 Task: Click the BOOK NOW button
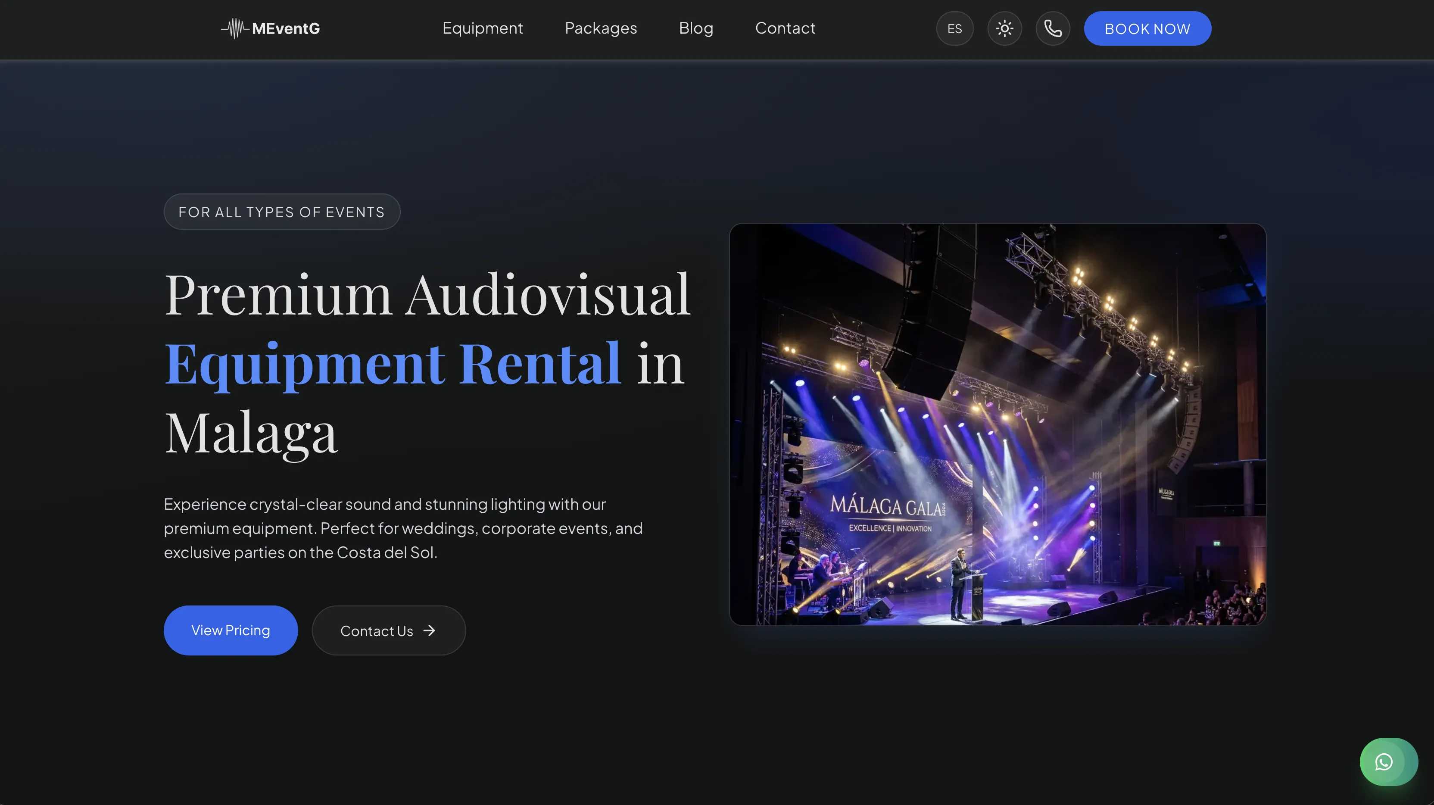(x=1147, y=28)
